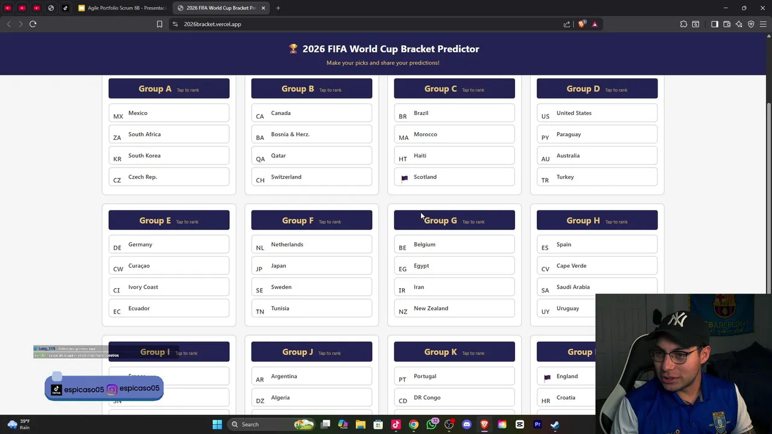Image resolution: width=772 pixels, height=434 pixels.
Task: Click the Brave Rewards triangle icon
Action: click(595, 24)
